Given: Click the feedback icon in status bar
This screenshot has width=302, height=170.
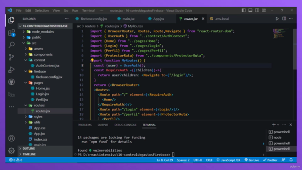Looking at the screenshot, I should tap(283, 160).
